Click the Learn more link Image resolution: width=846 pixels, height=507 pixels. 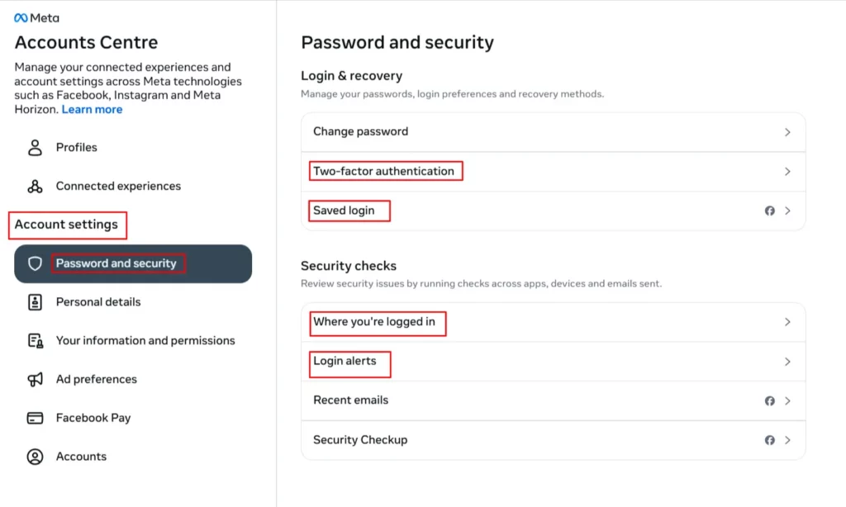(x=92, y=108)
